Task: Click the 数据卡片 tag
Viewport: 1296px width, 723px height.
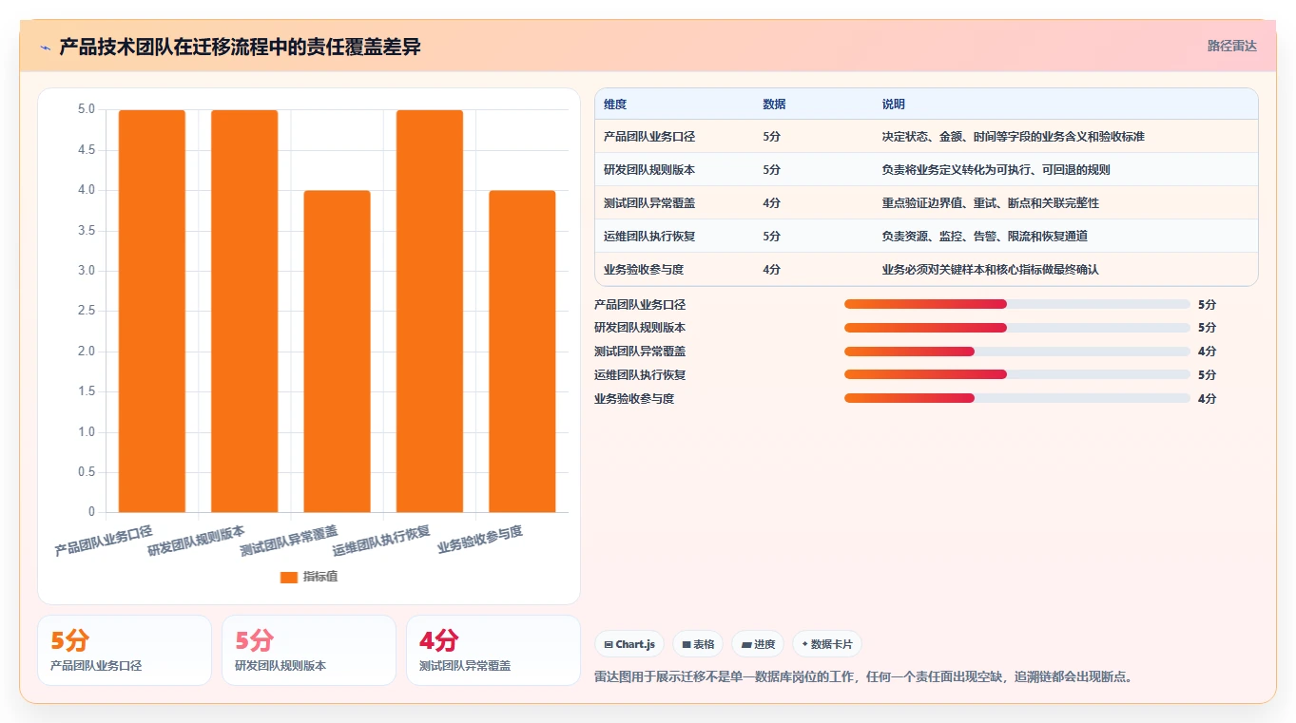Action: point(827,644)
